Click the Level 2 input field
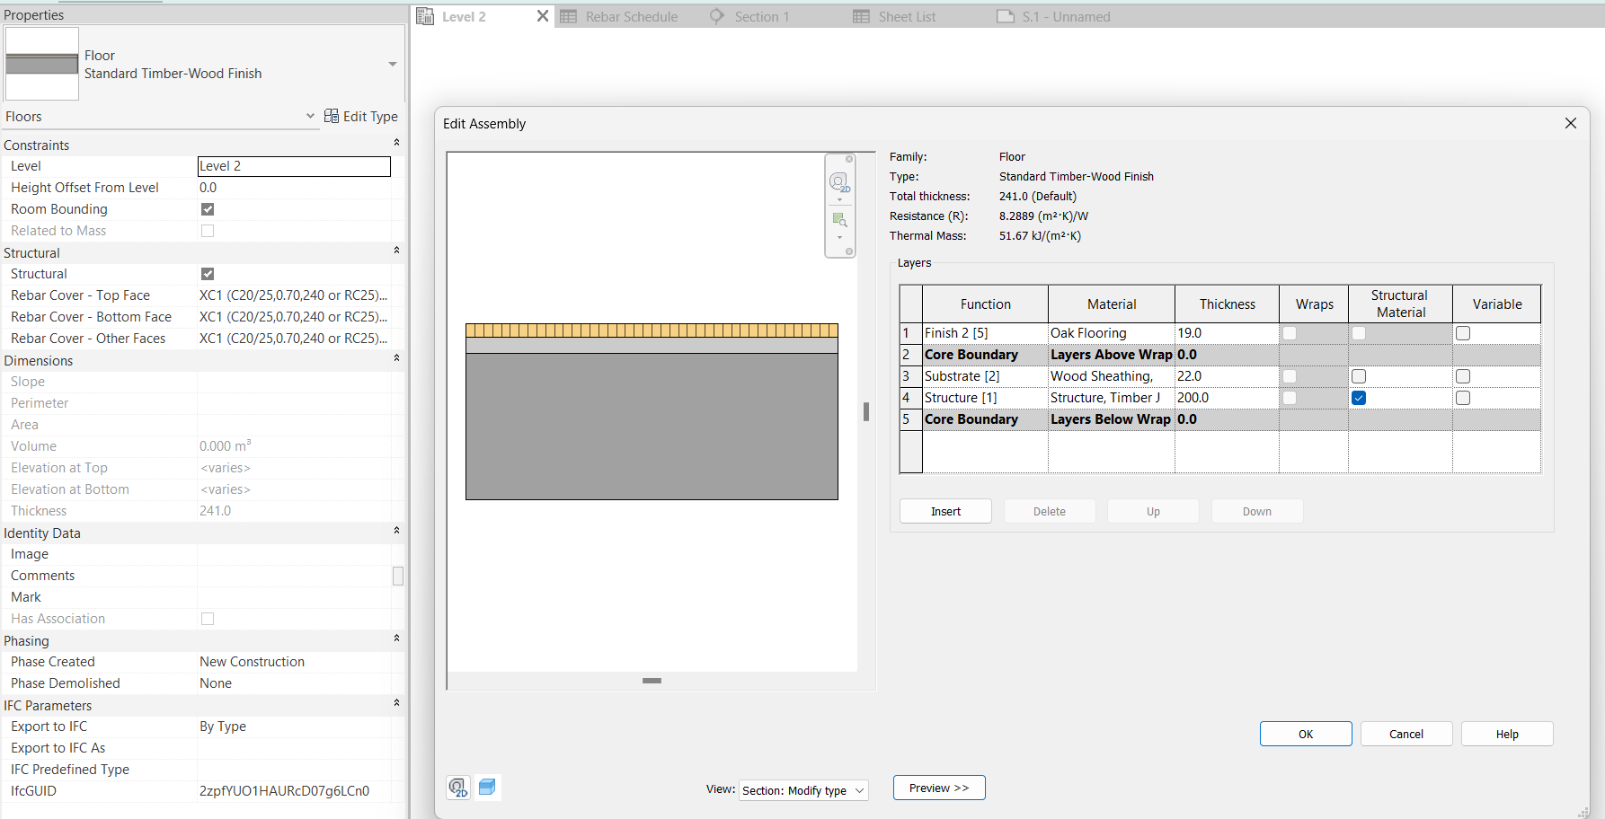The height and width of the screenshot is (819, 1605). pos(294,166)
